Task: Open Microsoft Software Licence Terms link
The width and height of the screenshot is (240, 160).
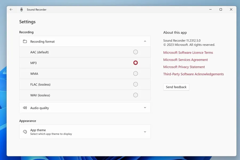Action: point(188,52)
